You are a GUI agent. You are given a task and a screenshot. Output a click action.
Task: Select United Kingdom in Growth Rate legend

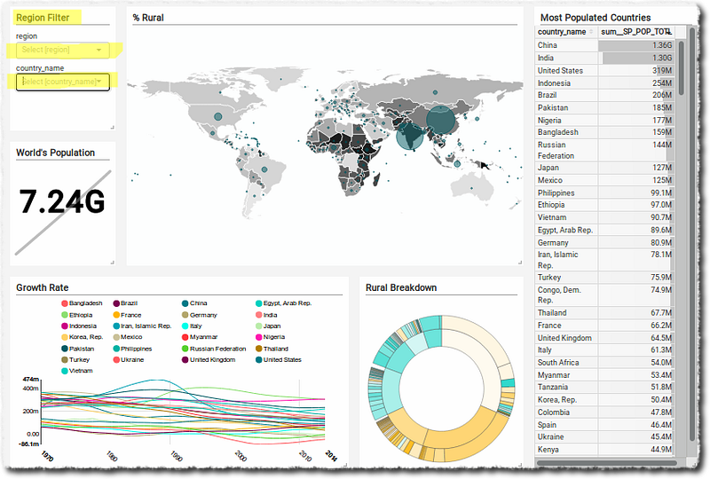pyautogui.click(x=209, y=360)
